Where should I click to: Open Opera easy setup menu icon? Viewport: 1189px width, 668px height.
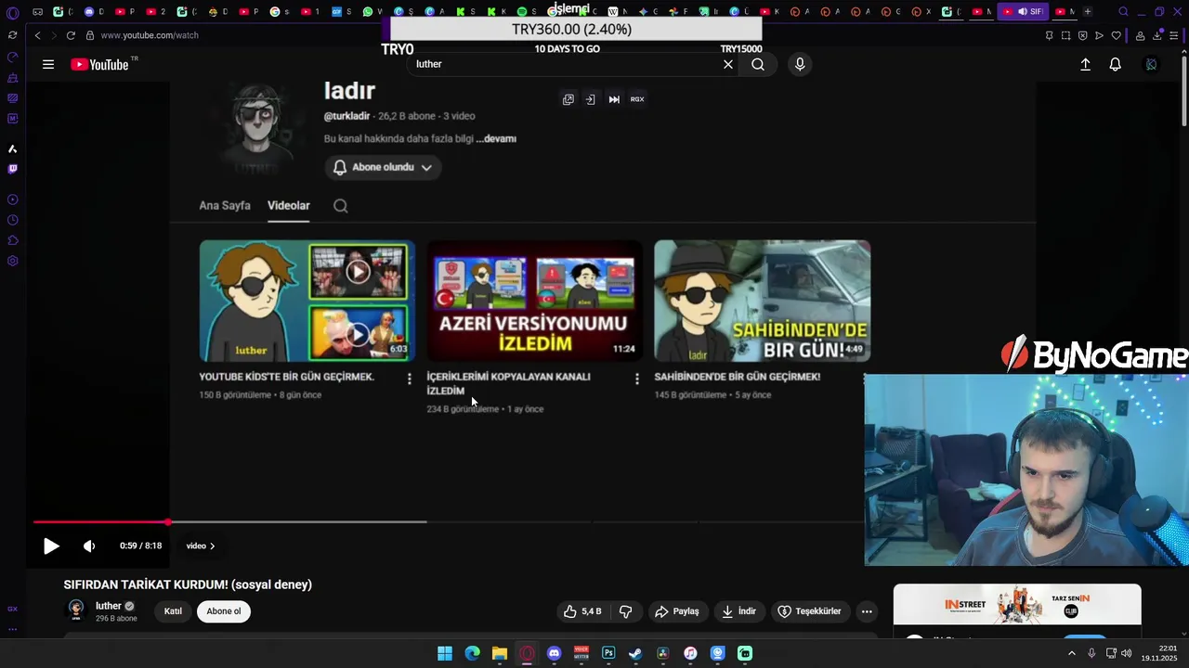pyautogui.click(x=1174, y=35)
